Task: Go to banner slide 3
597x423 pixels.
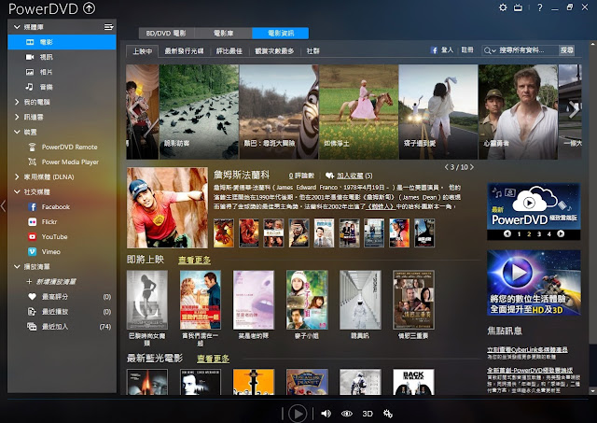Action: point(539,234)
